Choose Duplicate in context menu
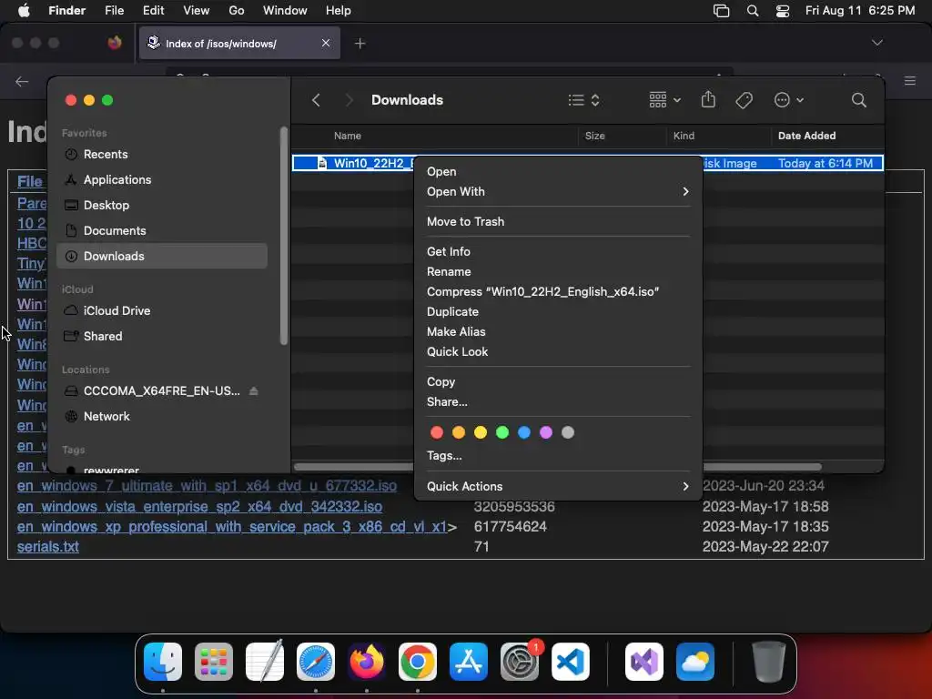 pyautogui.click(x=558, y=312)
